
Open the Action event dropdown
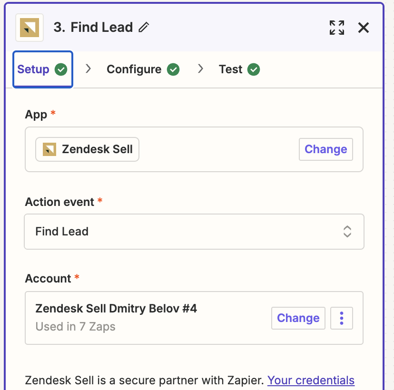pos(194,232)
